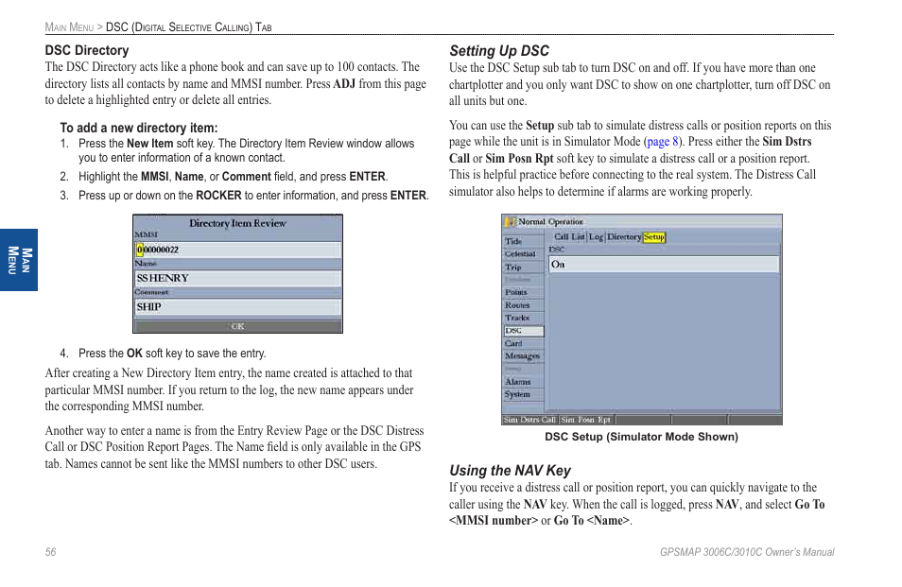This screenshot has width=902, height=587.
Task: Click the Normal Operation icon in DSC Setup screenshot
Action: 511,222
